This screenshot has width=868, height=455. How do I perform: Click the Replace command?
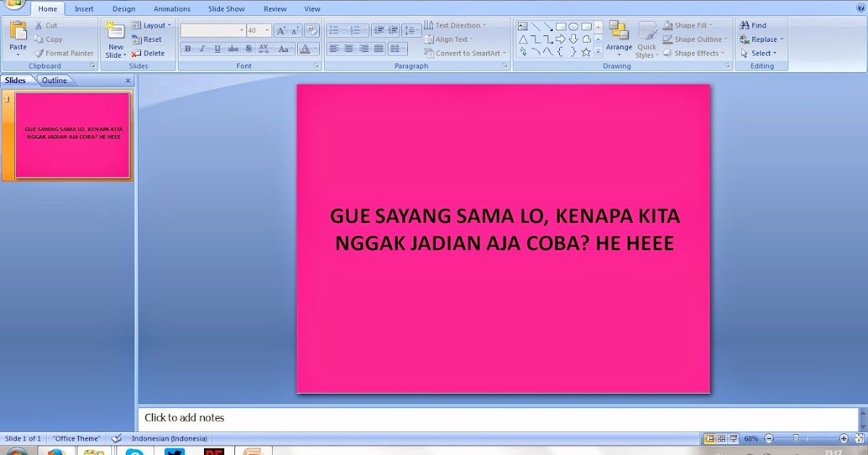[x=761, y=38]
